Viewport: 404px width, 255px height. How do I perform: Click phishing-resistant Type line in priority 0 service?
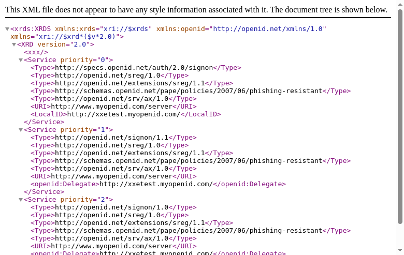point(191,91)
